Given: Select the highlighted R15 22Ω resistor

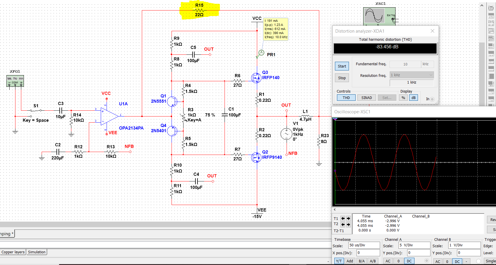Looking at the screenshot, I should [x=200, y=10].
